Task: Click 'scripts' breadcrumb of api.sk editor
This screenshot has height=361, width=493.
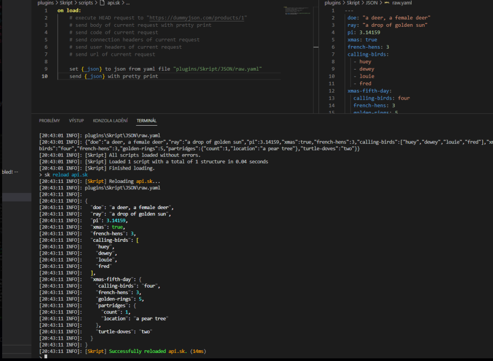Action: tap(86, 3)
